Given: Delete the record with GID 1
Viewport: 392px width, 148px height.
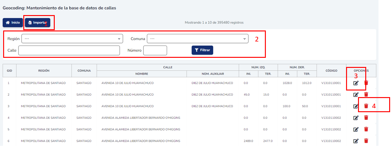Looking at the screenshot, I should [366, 83].
